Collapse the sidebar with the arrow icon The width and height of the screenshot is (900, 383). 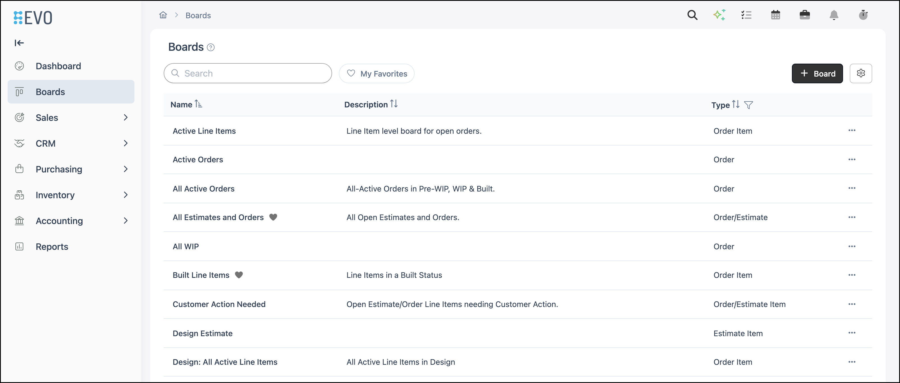pos(19,43)
